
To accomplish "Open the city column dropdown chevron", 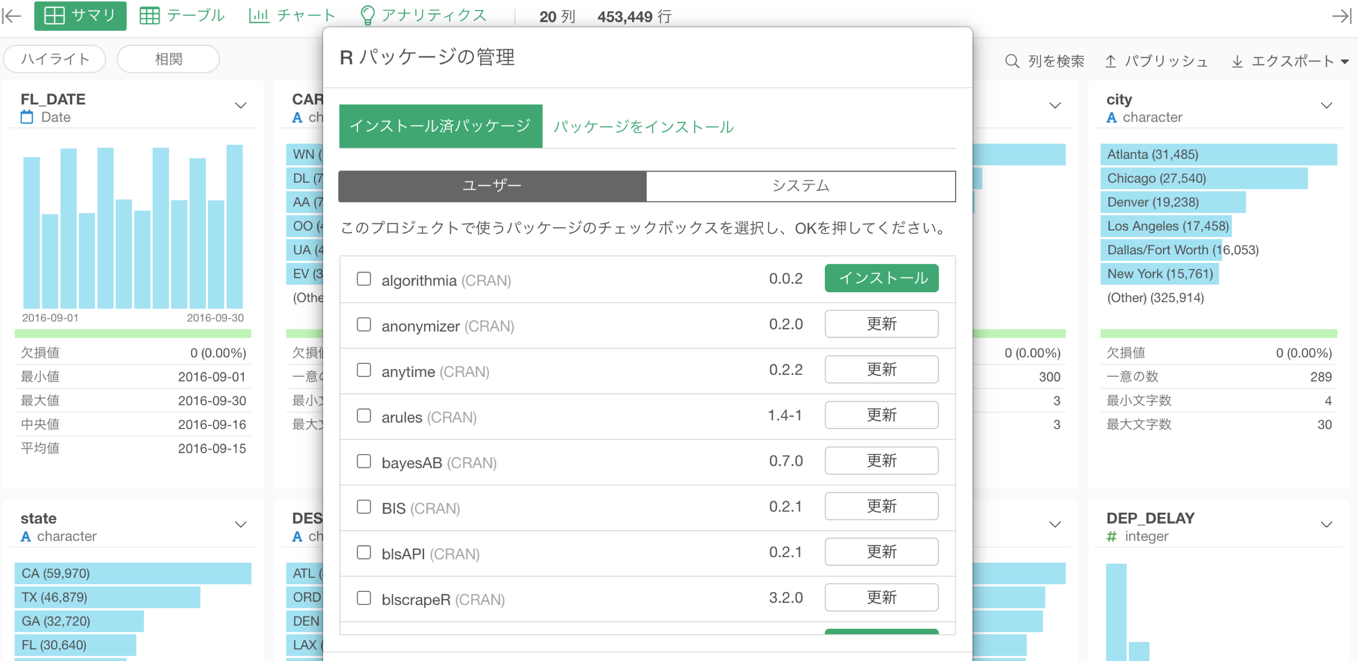I will click(1326, 105).
